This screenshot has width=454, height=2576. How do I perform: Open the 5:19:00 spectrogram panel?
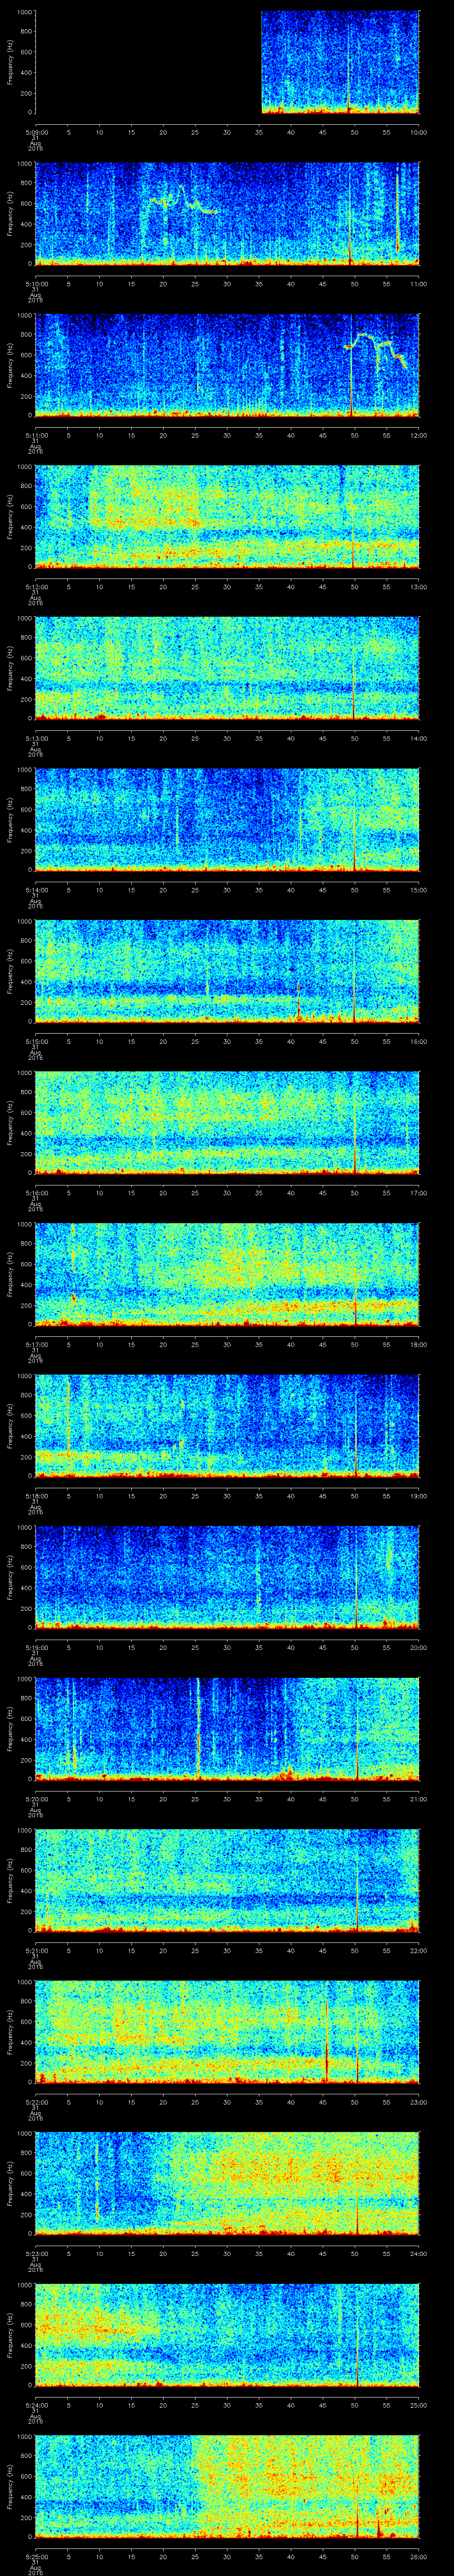(227, 1577)
